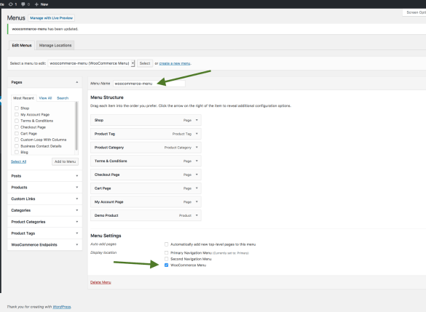
Task: Click the Select menu button
Action: (145, 63)
